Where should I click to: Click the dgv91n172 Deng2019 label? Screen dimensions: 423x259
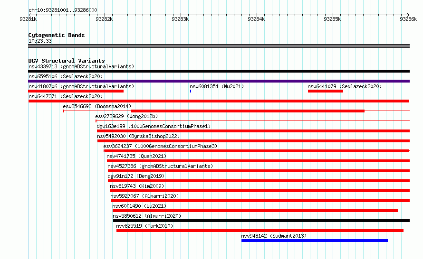(136, 176)
